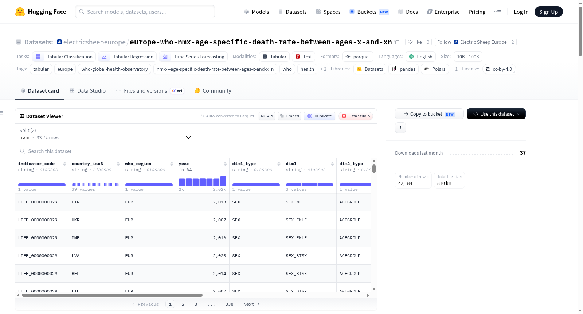Expand the +1 hidden libraries
Image resolution: width=583 pixels, height=314 pixels.
pos(454,69)
